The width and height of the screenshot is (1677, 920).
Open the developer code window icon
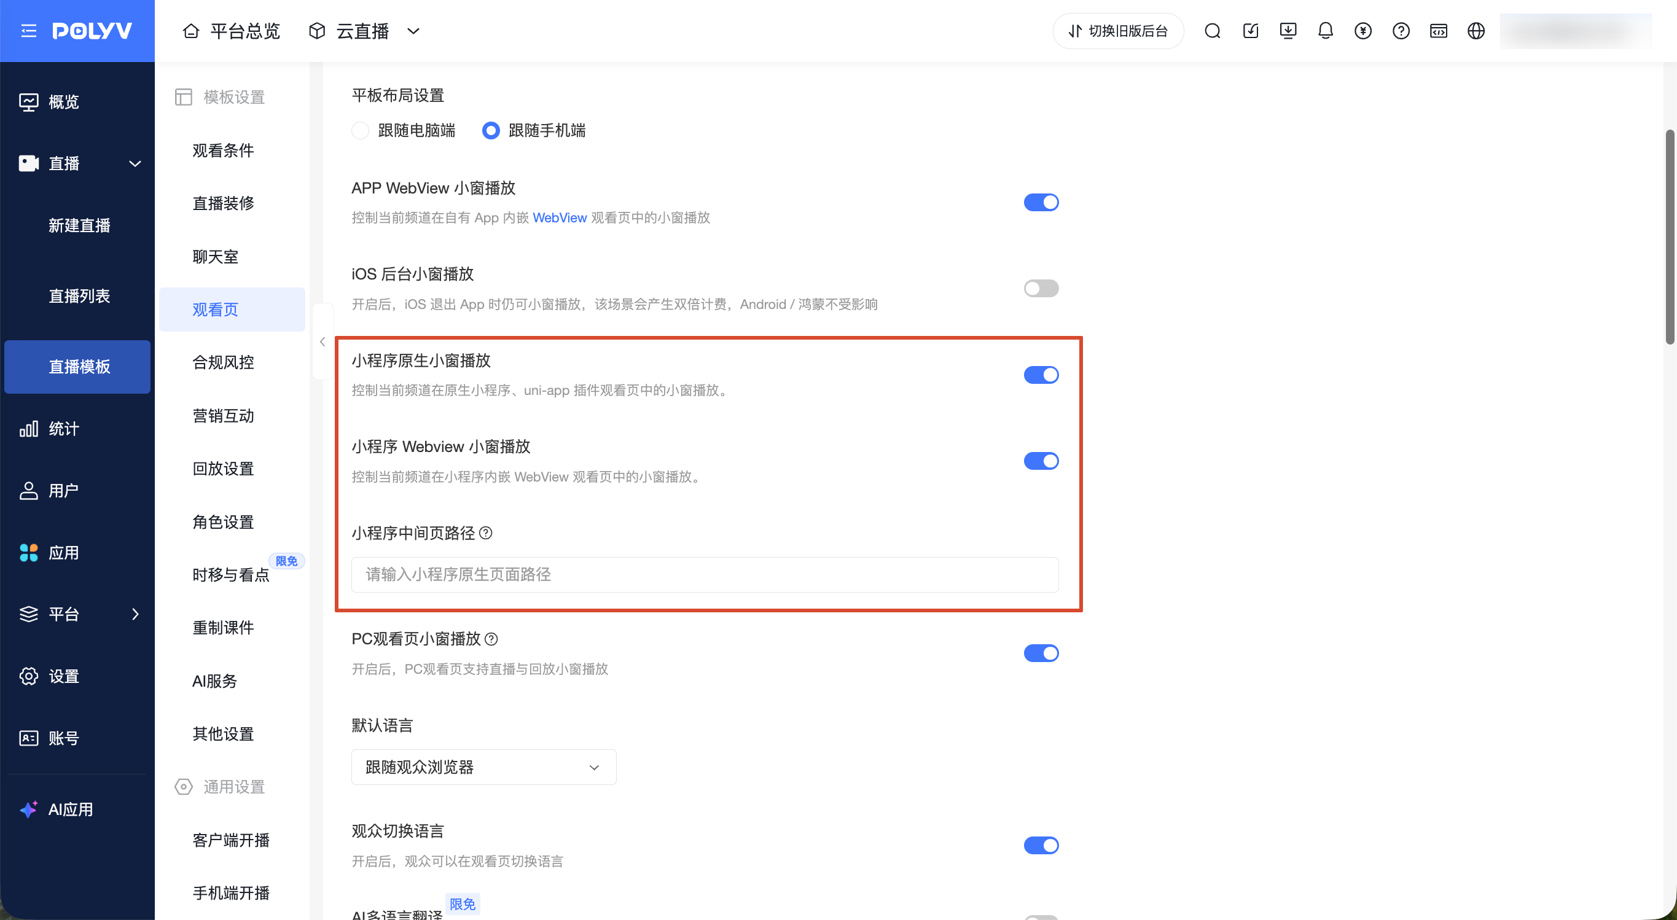pos(1439,31)
